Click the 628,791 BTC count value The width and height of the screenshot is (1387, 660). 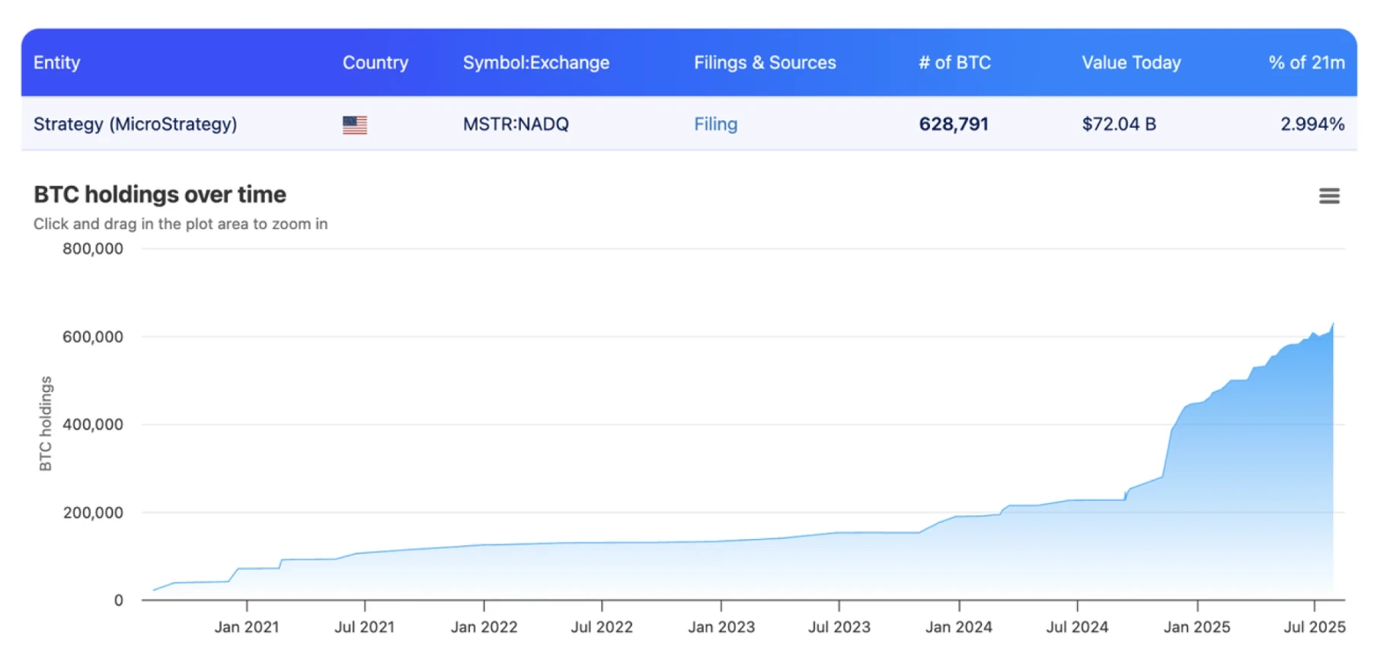tap(953, 124)
